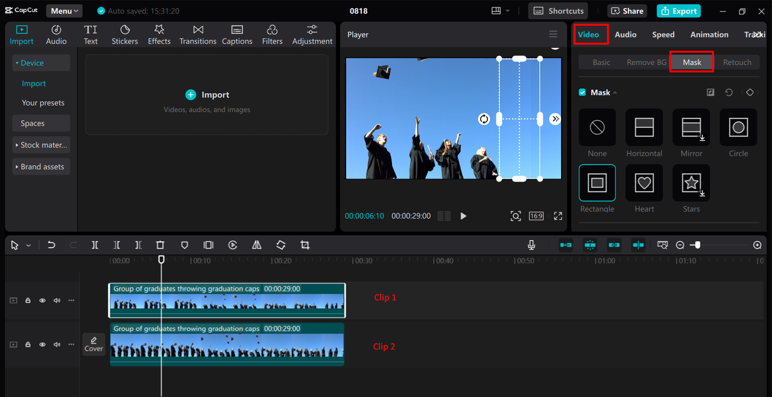Open the Transitions panel
Screen dimensions: 772x397
[198, 35]
